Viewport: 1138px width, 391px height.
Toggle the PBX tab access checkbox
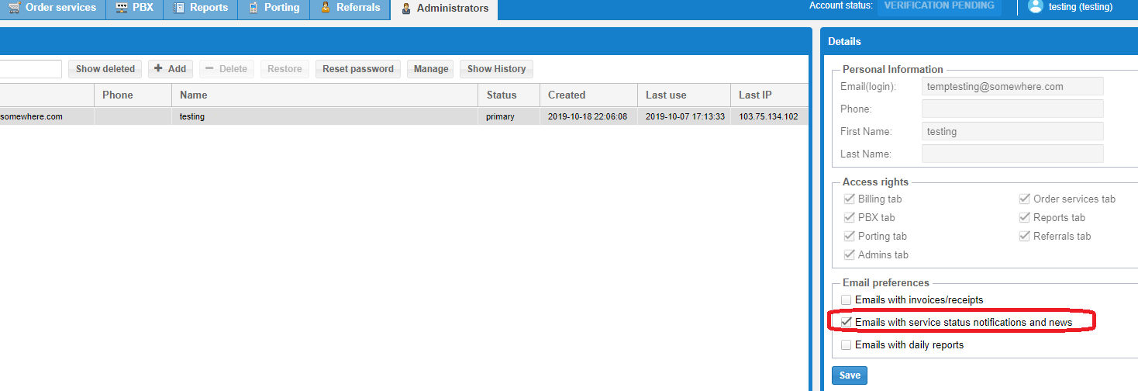coord(849,217)
